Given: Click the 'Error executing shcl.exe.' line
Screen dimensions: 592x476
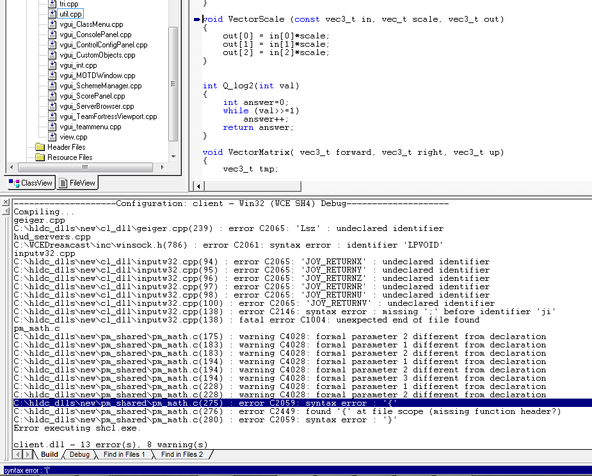Looking at the screenshot, I should [x=77, y=428].
